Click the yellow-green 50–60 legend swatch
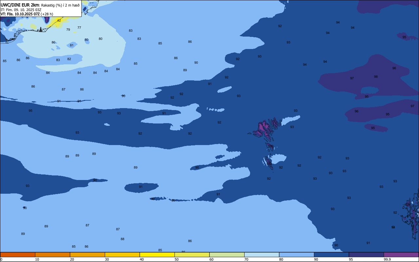Image resolution: width=419 pixels, height=262 pixels. 192,255
